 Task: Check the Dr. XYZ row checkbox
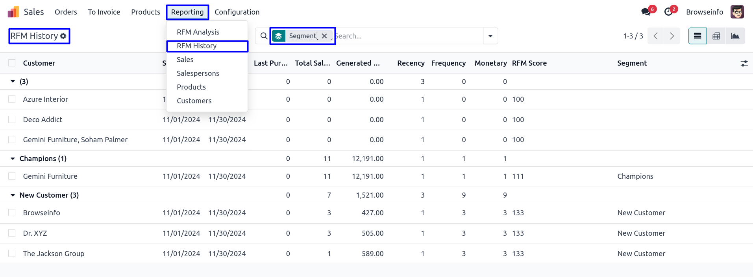coord(12,233)
